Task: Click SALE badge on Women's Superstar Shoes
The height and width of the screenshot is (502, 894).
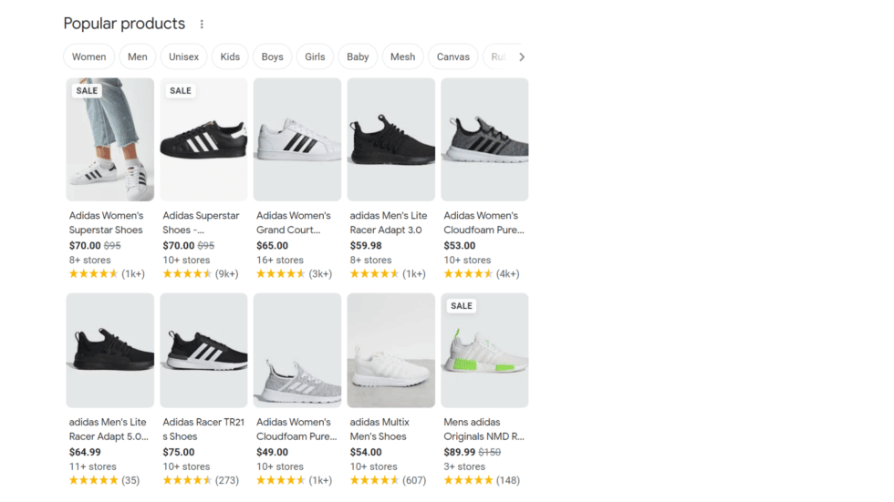Action: pos(87,90)
